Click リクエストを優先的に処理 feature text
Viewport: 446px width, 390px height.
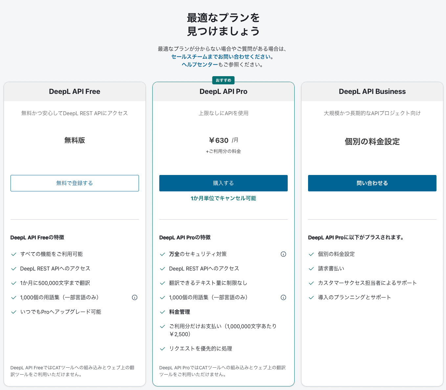coord(201,349)
